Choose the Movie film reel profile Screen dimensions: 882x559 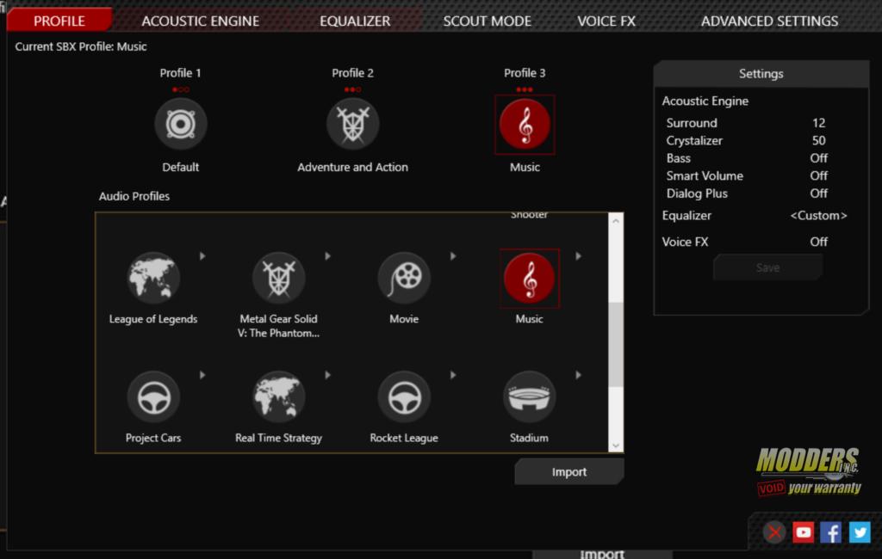pos(404,278)
